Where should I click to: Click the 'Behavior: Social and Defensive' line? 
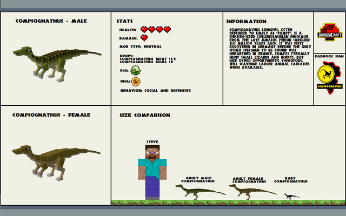click(156, 91)
